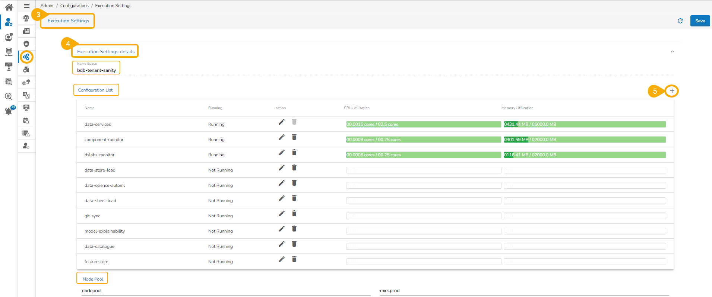Delete the featurestore configuration
This screenshot has height=297, width=712.
click(x=294, y=259)
